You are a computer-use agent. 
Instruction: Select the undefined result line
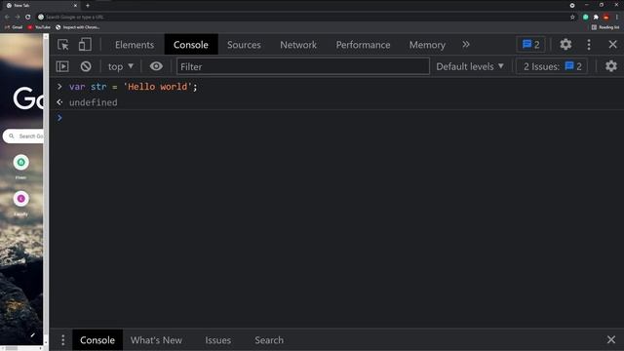tap(94, 102)
